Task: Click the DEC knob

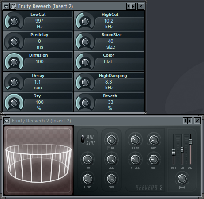Action: (154, 140)
